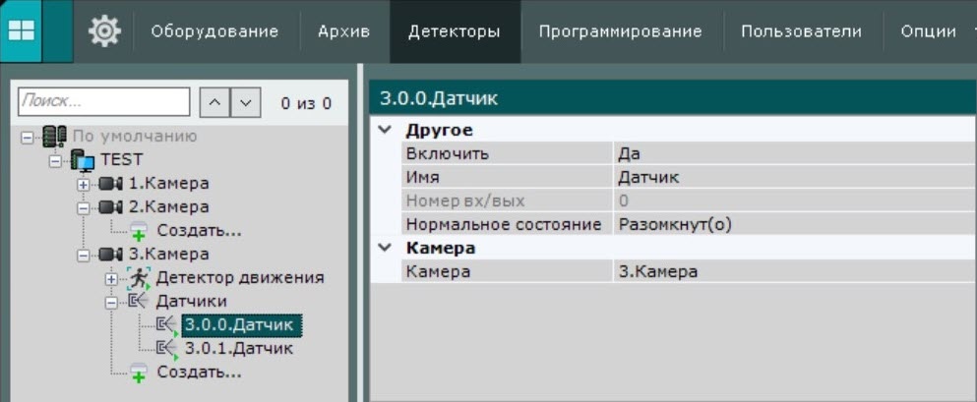Switch to the Архив tab

point(343,31)
